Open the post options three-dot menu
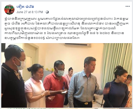The width and height of the screenshot is (133, 109). 128,6
